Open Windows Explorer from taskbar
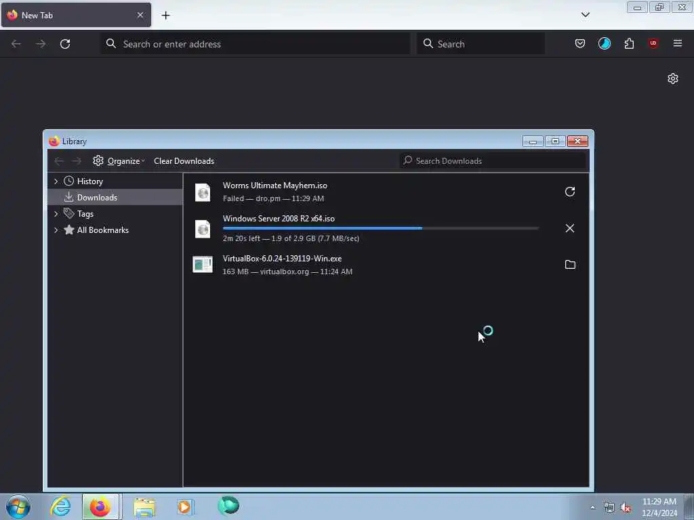Image resolution: width=694 pixels, height=520 pixels. (144, 507)
